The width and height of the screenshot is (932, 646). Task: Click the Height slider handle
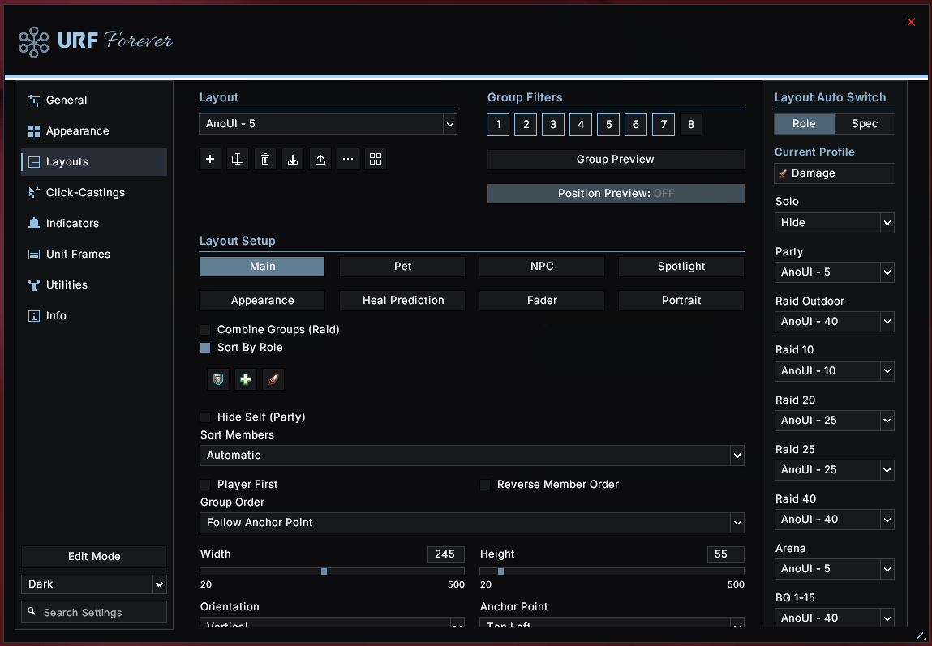point(500,571)
